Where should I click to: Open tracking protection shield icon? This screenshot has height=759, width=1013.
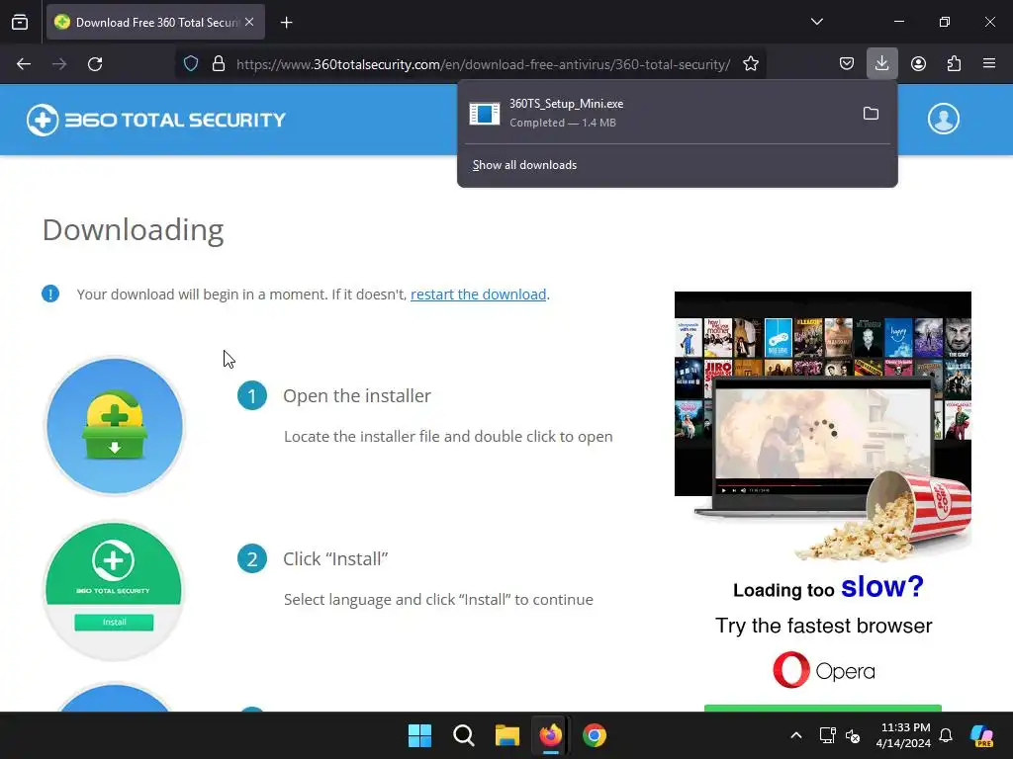click(191, 64)
